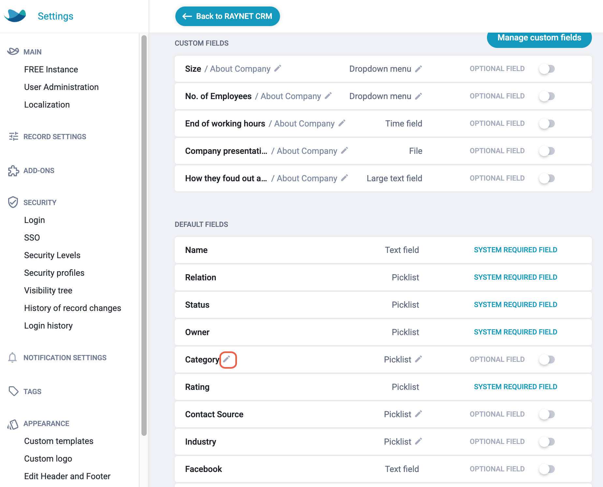
Task: Switch on Company presentation required toggle
Action: [547, 151]
